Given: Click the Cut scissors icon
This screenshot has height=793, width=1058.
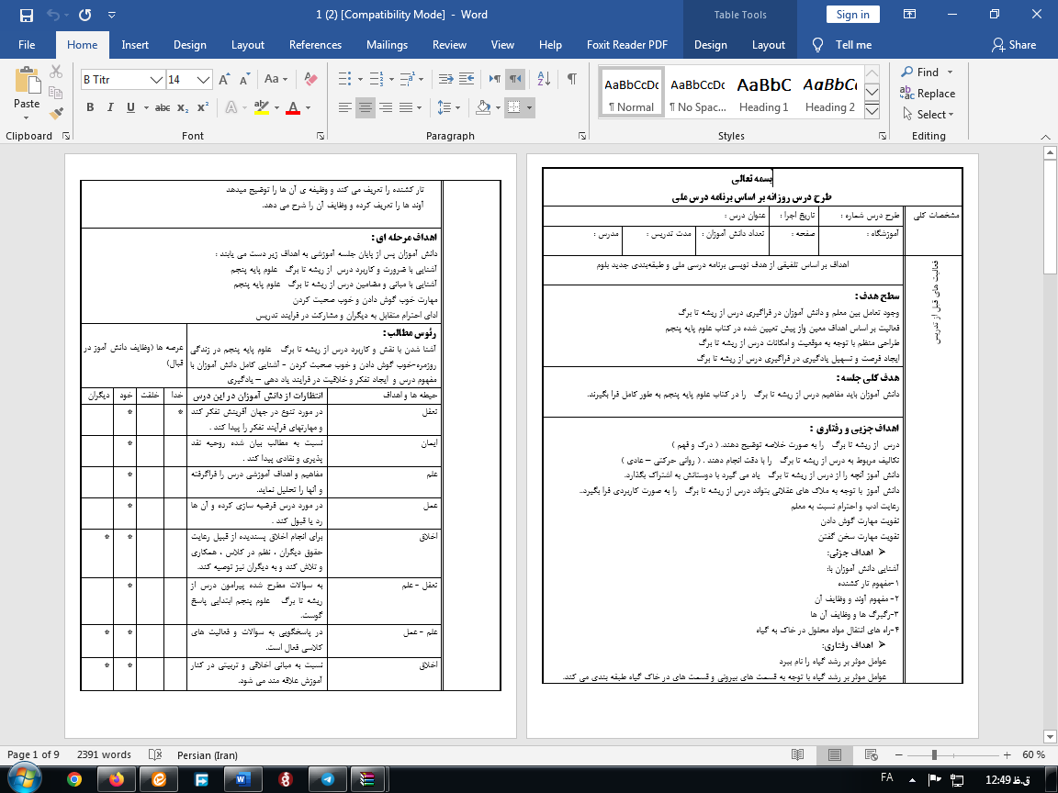Looking at the screenshot, I should click(x=56, y=72).
